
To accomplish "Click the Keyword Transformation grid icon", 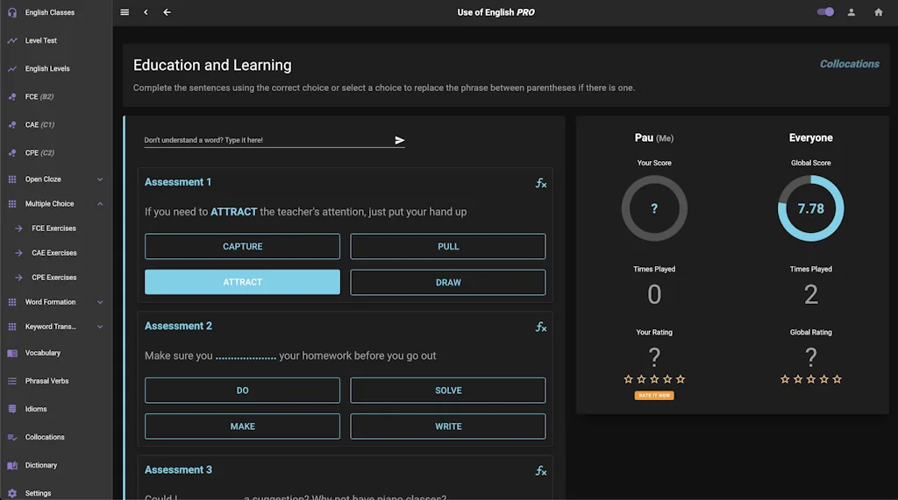I will (x=12, y=327).
